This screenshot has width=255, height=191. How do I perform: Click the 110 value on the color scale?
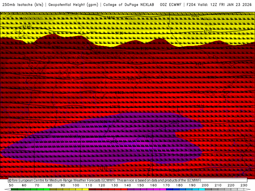(x=89, y=185)
